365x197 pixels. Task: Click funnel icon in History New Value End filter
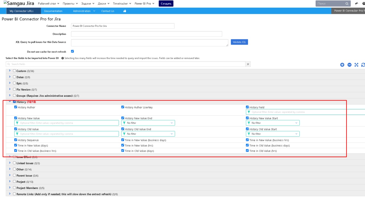tap(124, 123)
